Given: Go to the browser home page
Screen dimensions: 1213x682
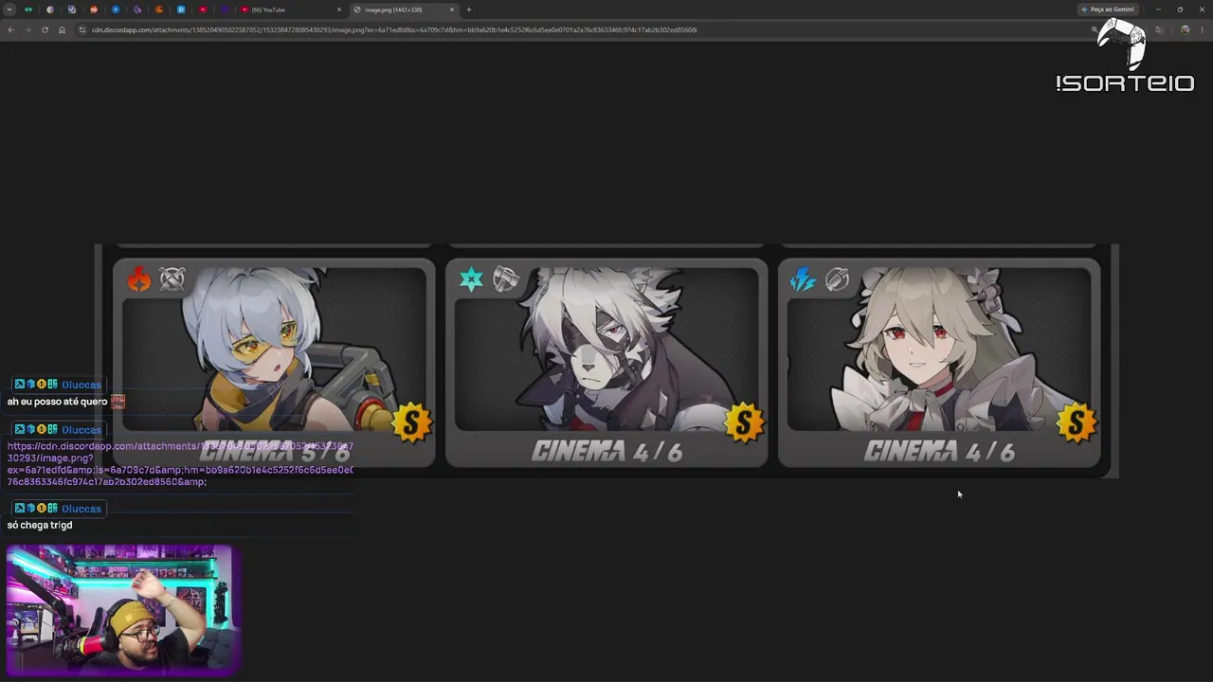Looking at the screenshot, I should coord(62,29).
